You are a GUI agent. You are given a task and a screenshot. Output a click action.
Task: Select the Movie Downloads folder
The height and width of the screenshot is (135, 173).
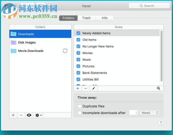coord(40,51)
